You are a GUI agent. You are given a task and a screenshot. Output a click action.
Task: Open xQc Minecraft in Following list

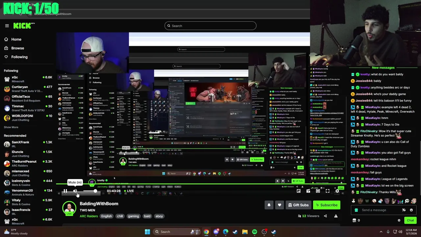(x=28, y=79)
